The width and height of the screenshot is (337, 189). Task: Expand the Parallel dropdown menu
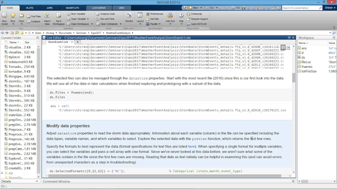click(x=160, y=24)
